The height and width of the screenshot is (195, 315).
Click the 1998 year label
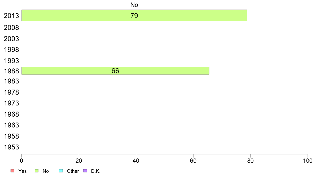pyautogui.click(x=11, y=50)
